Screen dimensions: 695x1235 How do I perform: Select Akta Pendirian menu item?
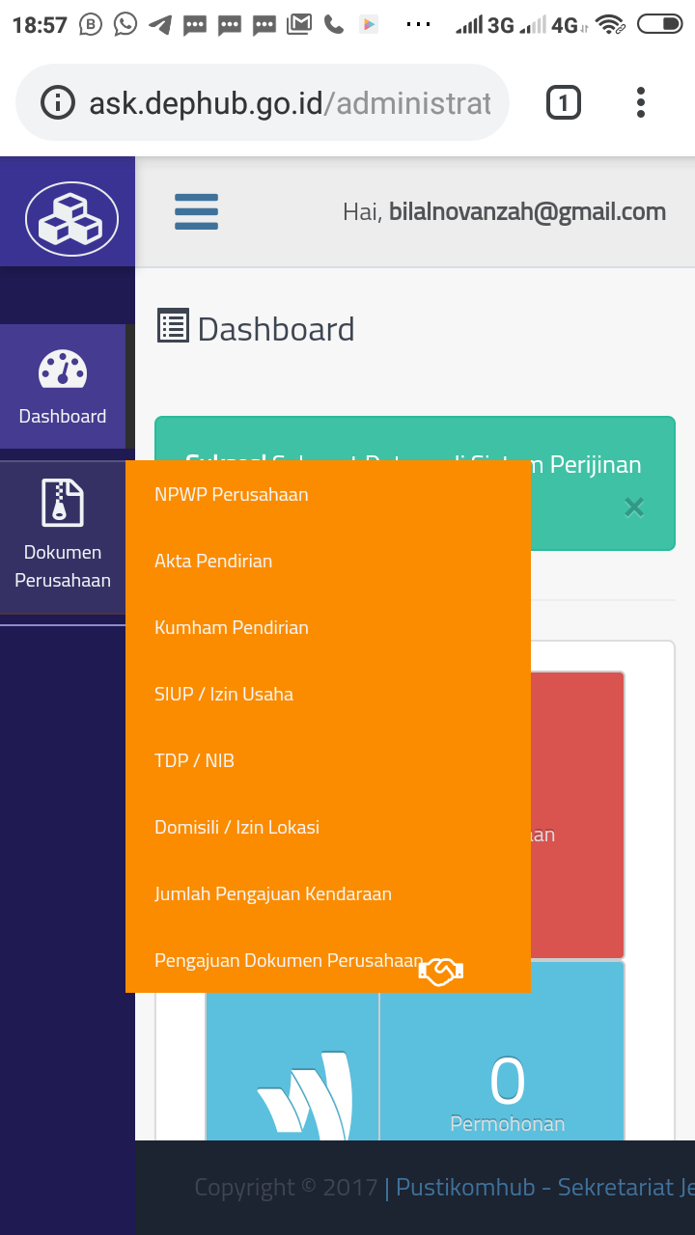(213, 562)
